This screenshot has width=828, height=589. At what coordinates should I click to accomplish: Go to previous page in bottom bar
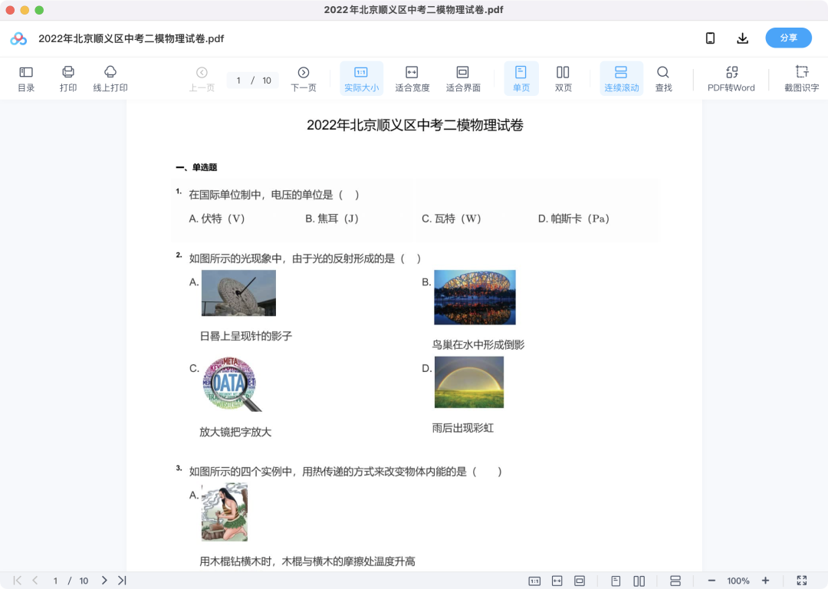click(x=34, y=581)
